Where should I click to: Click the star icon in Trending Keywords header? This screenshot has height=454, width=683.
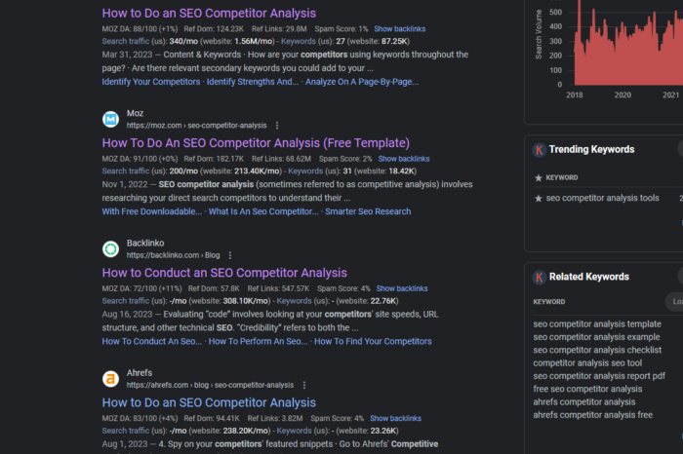pyautogui.click(x=539, y=177)
